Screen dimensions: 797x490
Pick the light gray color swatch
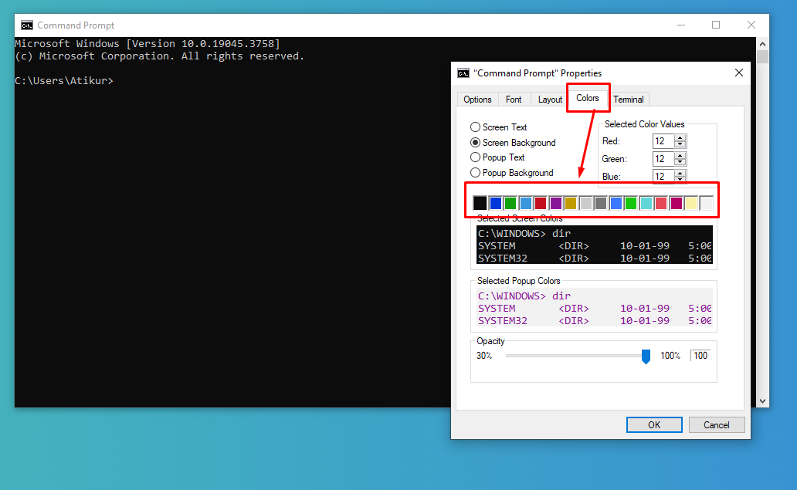click(x=585, y=203)
